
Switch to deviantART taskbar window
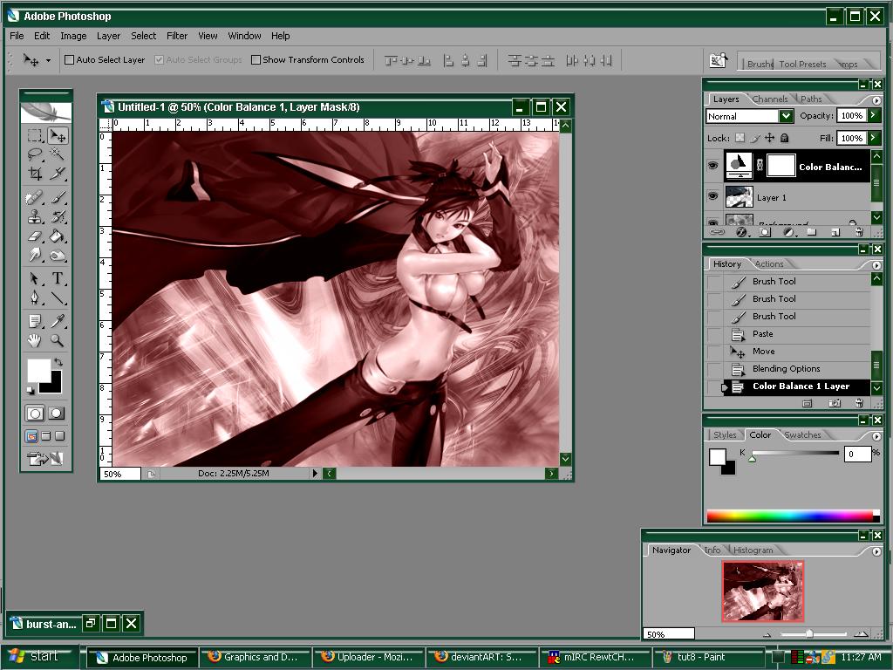tap(481, 657)
